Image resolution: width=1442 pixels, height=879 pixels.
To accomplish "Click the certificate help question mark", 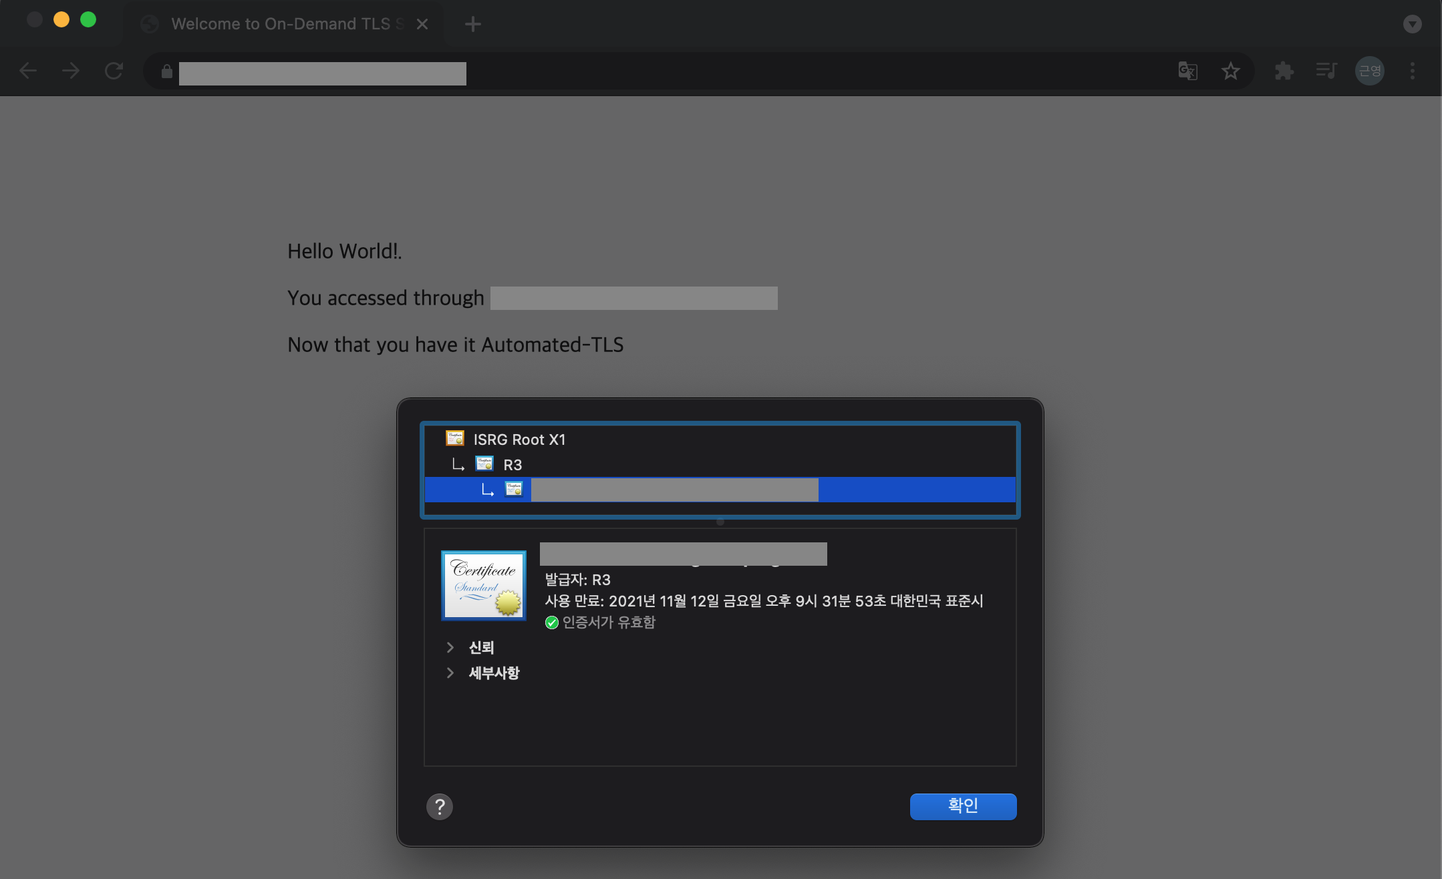I will point(439,807).
